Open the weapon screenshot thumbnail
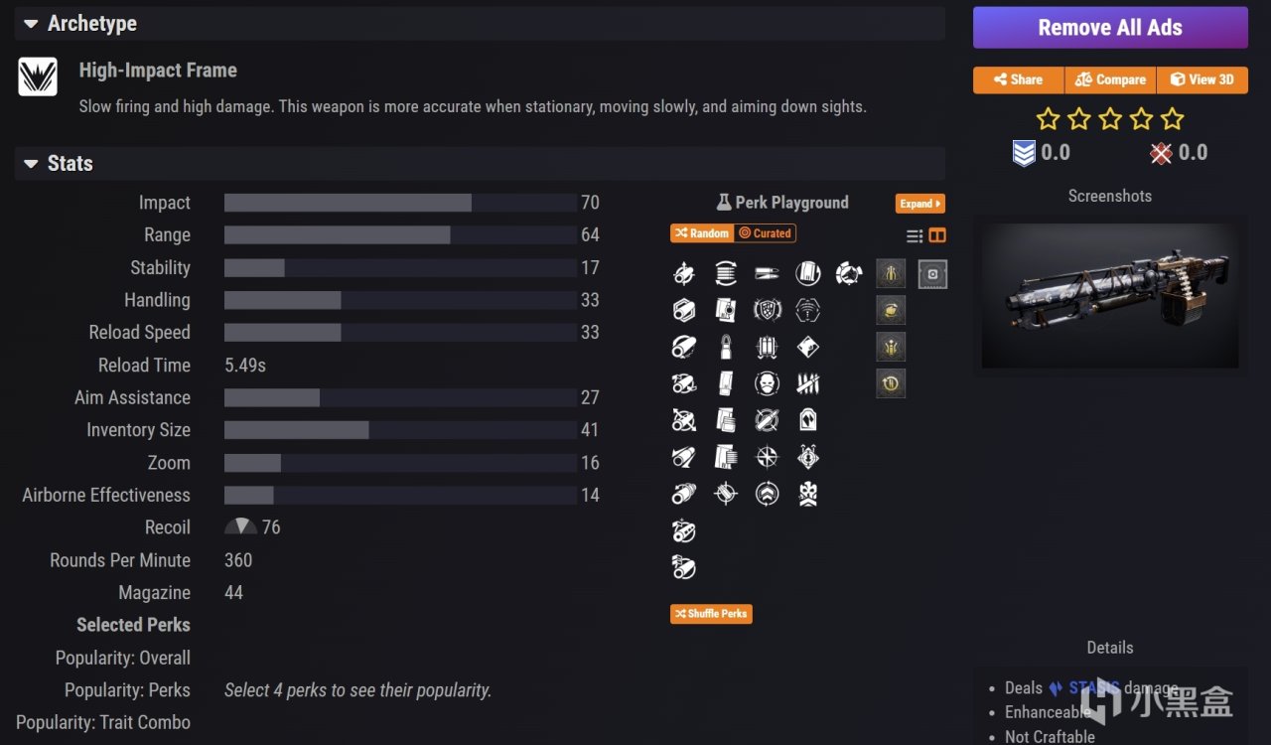The height and width of the screenshot is (745, 1271). coord(1110,295)
